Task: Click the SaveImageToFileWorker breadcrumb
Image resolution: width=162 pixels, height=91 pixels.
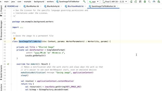Action: tap(68, 2)
